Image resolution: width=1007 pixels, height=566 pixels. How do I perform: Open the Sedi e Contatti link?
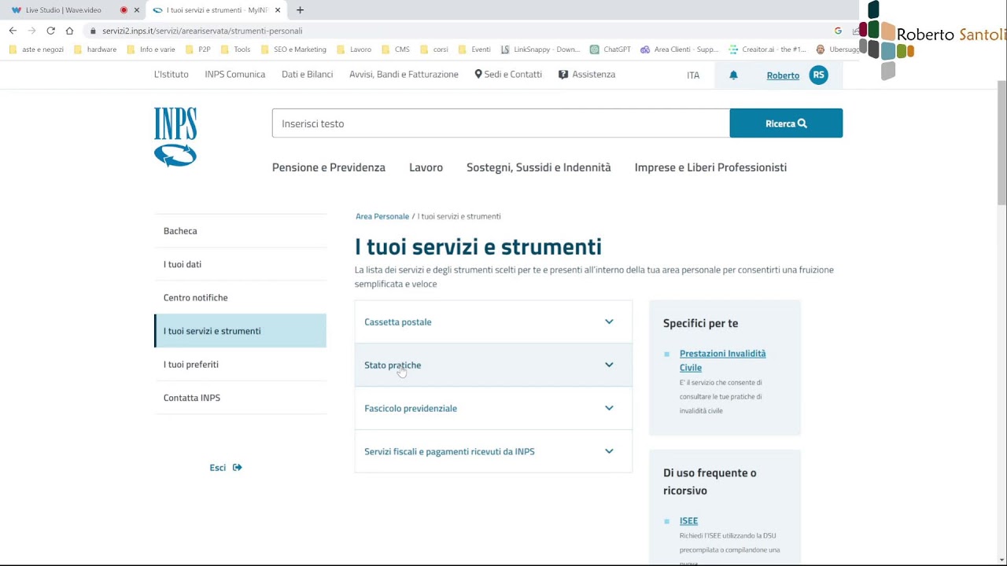coord(508,75)
